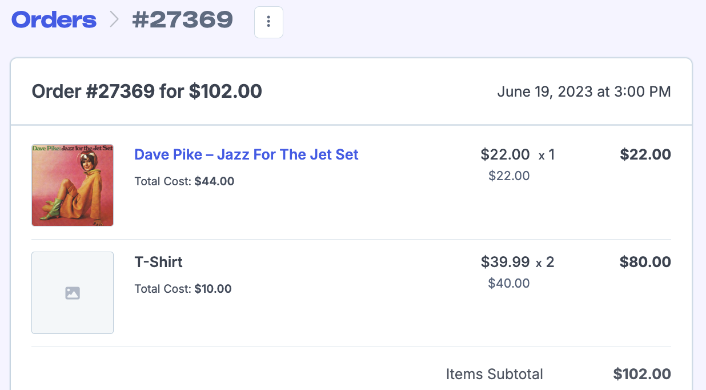This screenshot has width=706, height=390.
Task: Click the bold $22.00 line total
Action: pos(645,154)
